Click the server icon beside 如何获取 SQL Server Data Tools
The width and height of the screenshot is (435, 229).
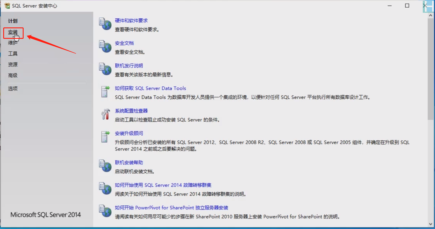click(x=105, y=91)
